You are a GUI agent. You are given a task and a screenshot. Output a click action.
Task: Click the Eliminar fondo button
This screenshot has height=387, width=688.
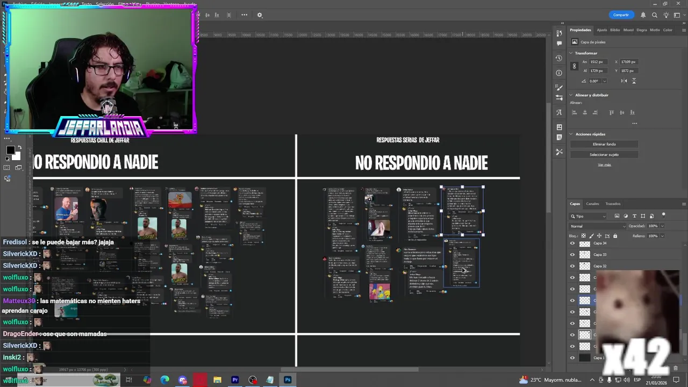pyautogui.click(x=604, y=144)
